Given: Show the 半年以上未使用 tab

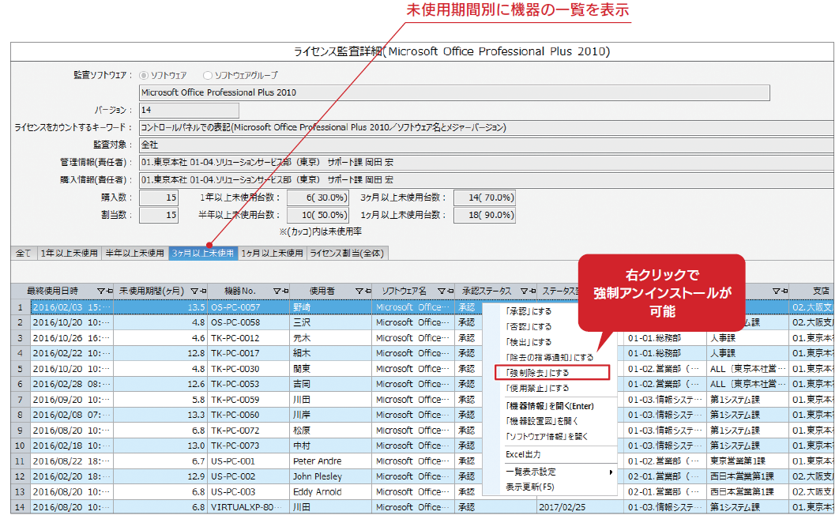Looking at the screenshot, I should pyautogui.click(x=135, y=253).
